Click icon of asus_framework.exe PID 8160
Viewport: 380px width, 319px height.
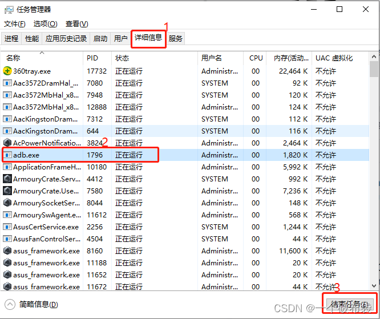pyautogui.click(x=7, y=251)
